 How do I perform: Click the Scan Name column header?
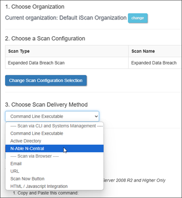point(143,51)
